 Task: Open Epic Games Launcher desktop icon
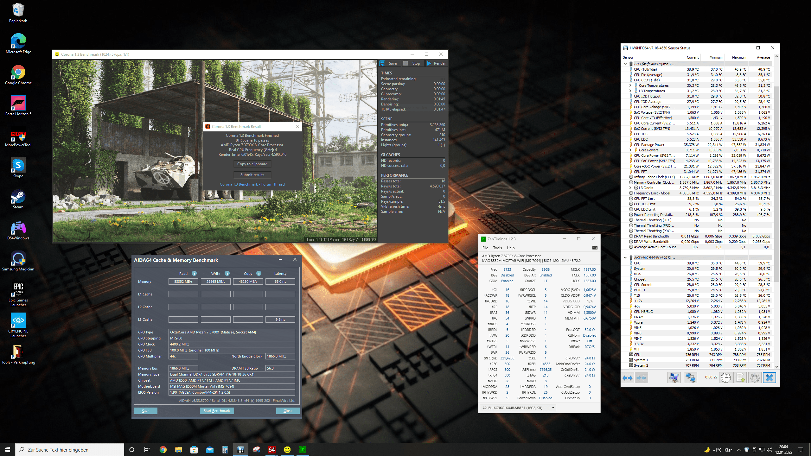point(18,294)
